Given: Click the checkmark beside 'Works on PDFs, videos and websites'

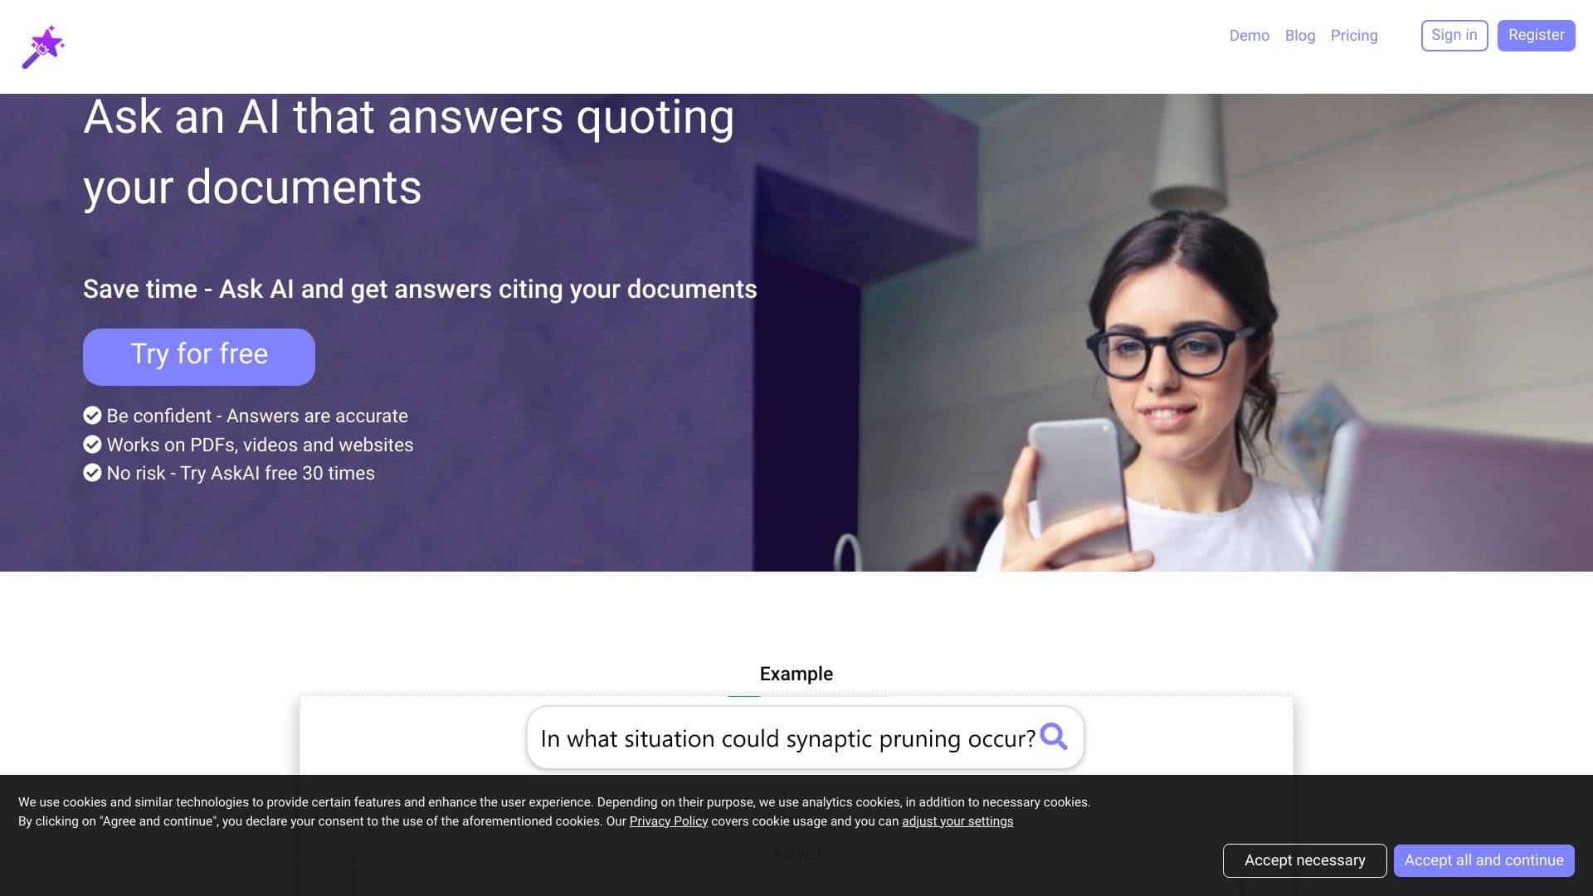Looking at the screenshot, I should pos(92,444).
